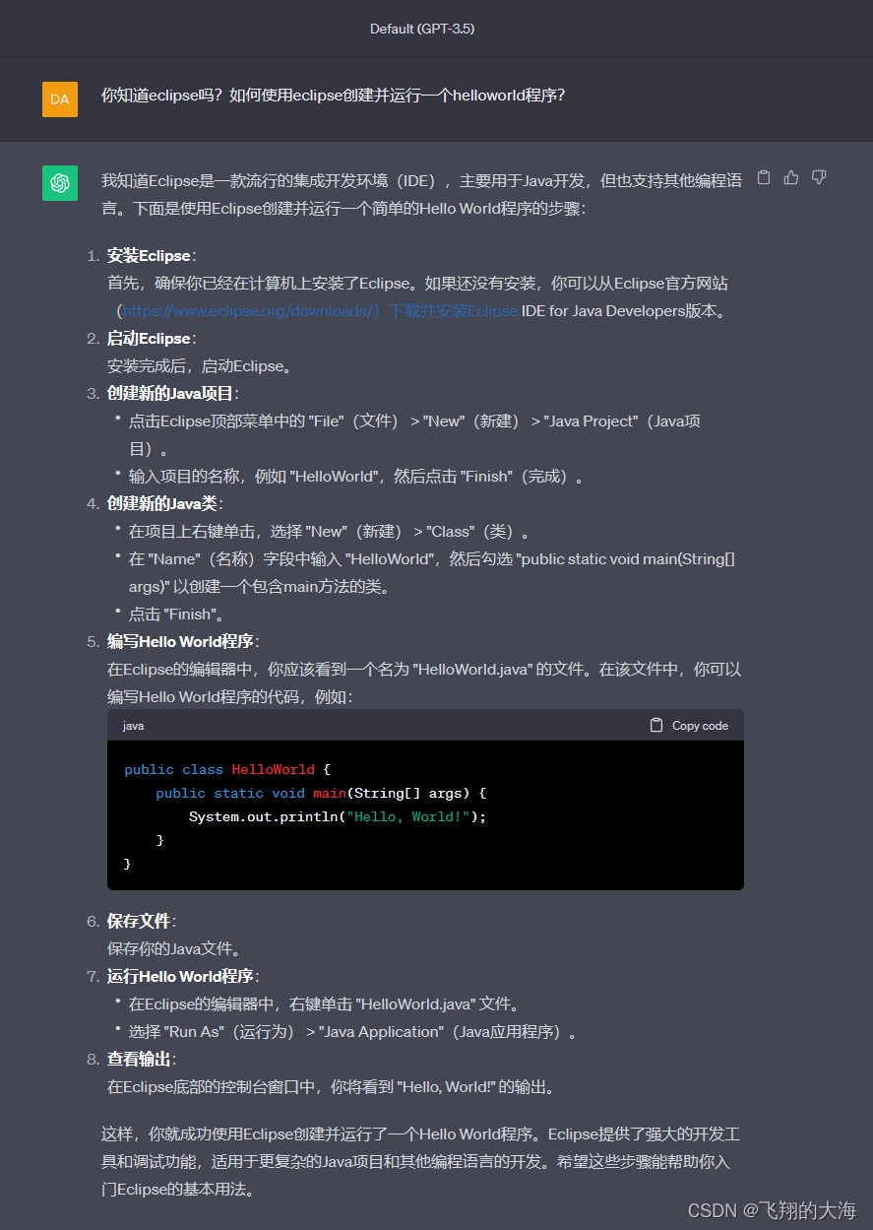
Task: Click the Default (GPT-3.5) model header
Action: coord(422,29)
